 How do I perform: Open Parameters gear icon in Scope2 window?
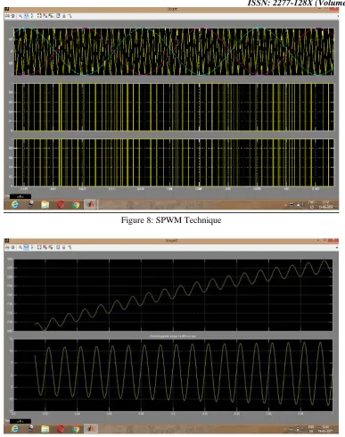pyautogui.click(x=13, y=247)
